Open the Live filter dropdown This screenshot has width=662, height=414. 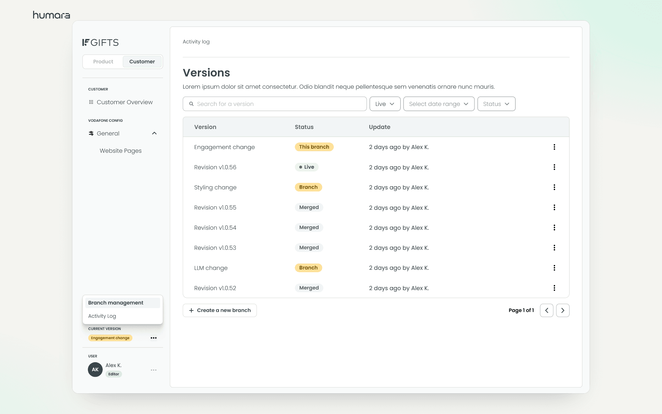coord(385,104)
